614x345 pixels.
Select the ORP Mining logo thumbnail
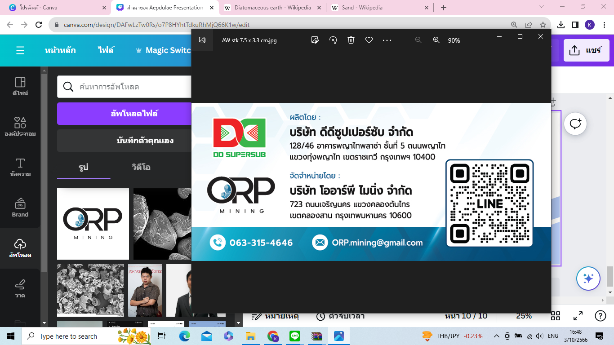(93, 224)
